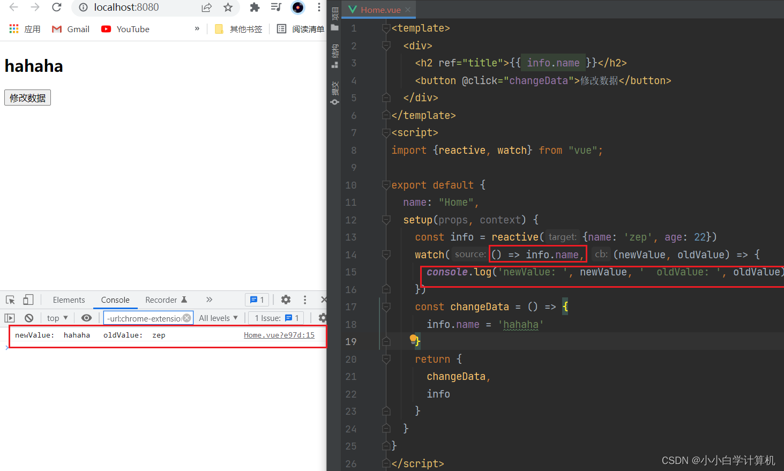Click the 'zep' string in reactive call
784x471 pixels.
638,237
